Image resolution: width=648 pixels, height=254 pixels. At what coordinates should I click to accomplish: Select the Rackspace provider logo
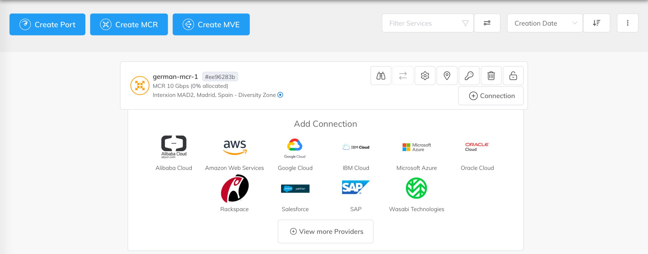pyautogui.click(x=235, y=188)
